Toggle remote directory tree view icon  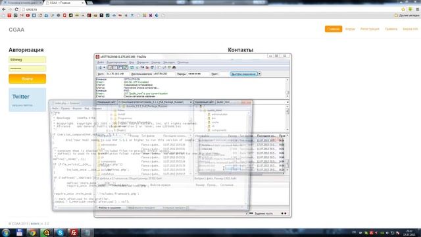pyautogui.click(x=120, y=67)
